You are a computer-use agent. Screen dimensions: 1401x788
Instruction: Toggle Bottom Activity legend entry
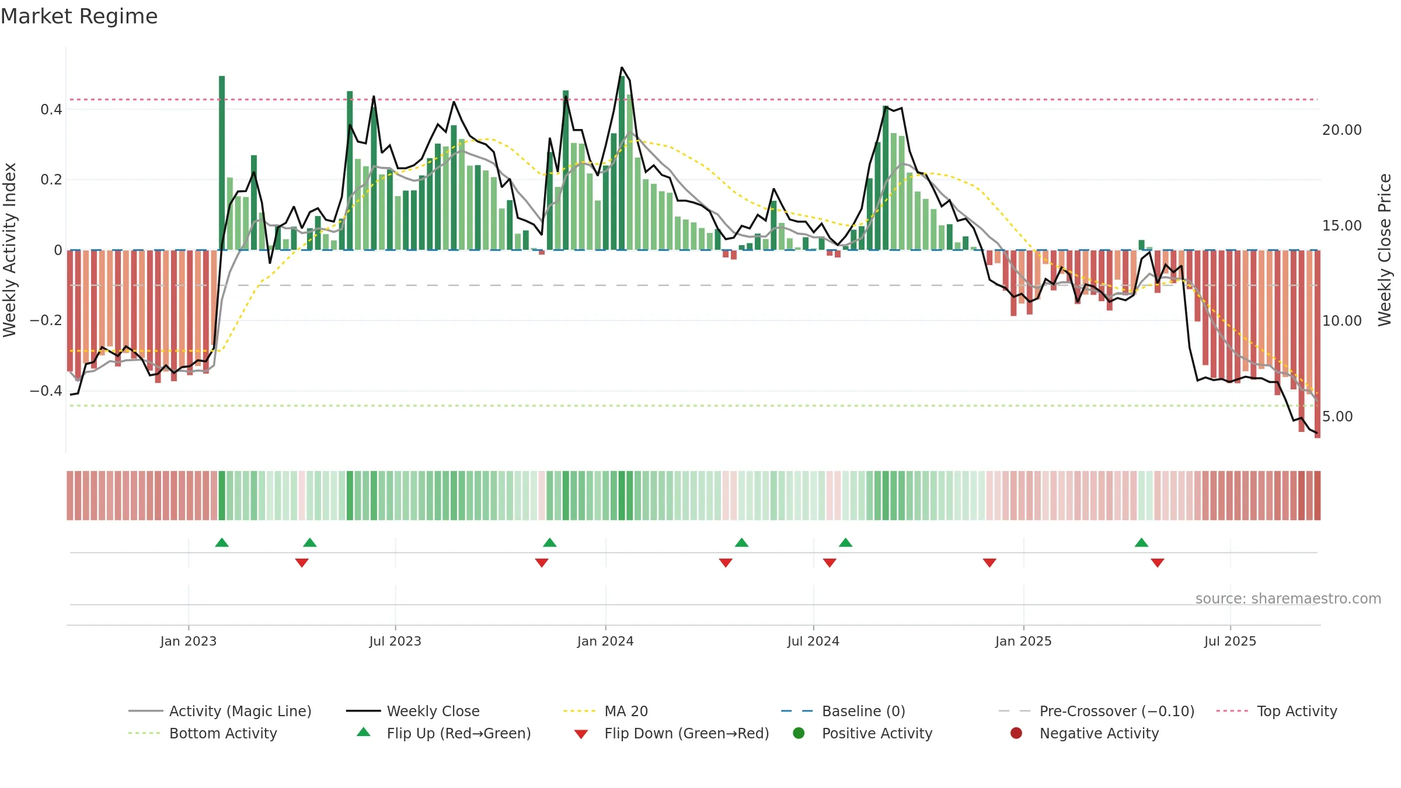click(x=203, y=733)
